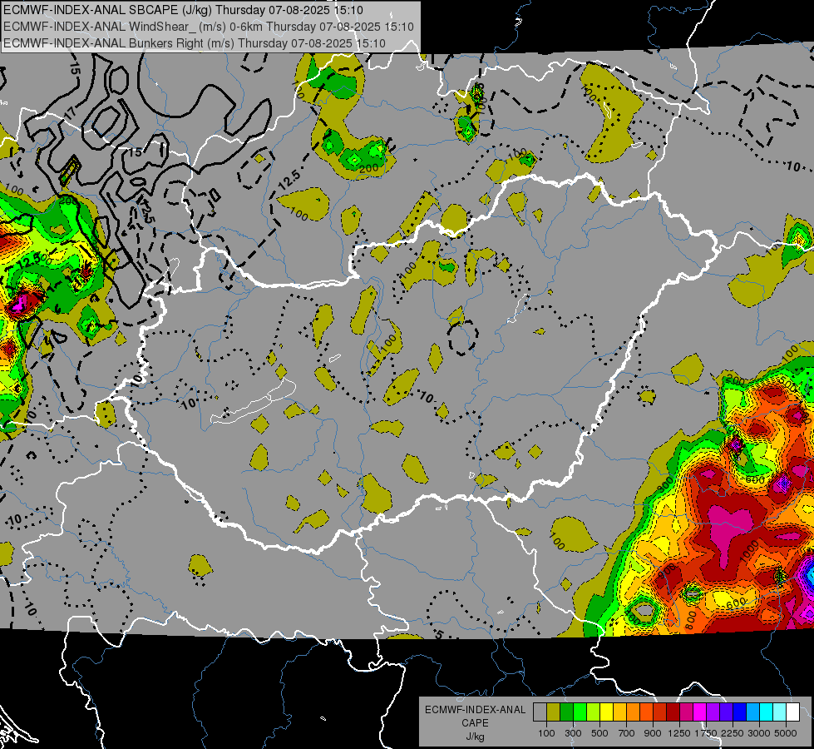Click the legend label 100

click(x=546, y=733)
